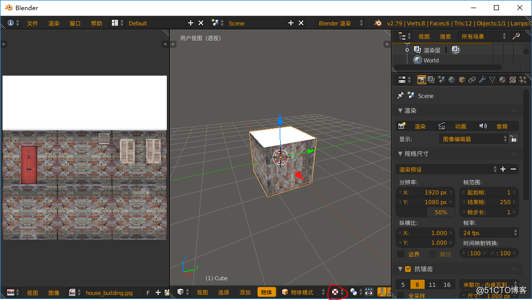Toggle the 边界 (Border) checkbox

pyautogui.click(x=401, y=254)
